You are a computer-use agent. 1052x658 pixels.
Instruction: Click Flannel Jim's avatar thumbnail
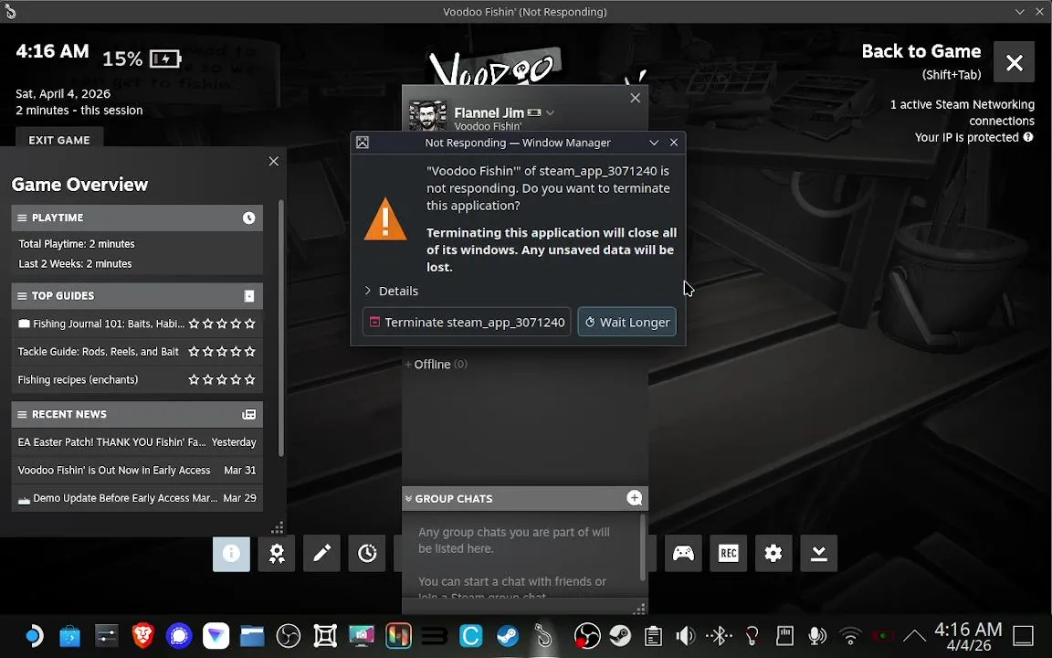tap(427, 116)
